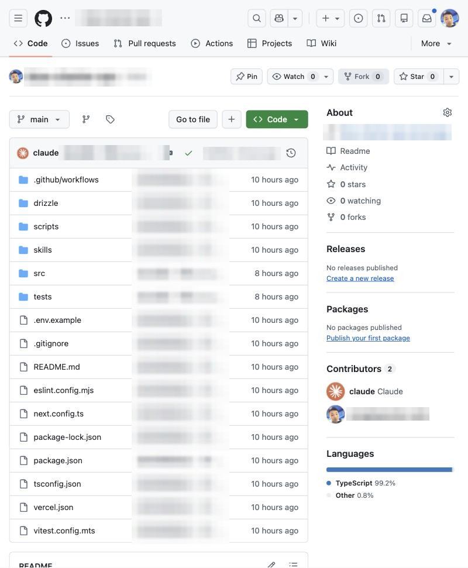Image resolution: width=468 pixels, height=568 pixels.
Task: Switch to the Actions tab
Action: pos(212,43)
